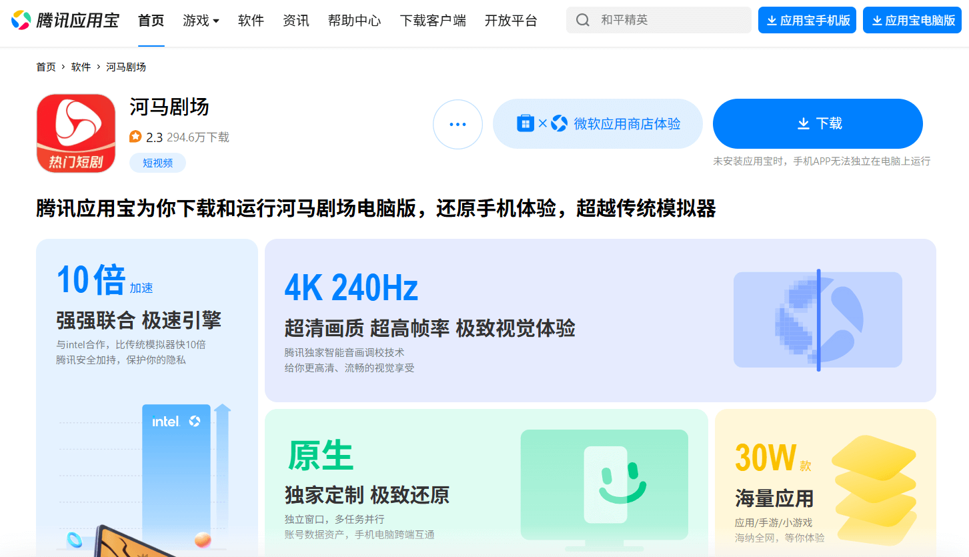Click the yellow stacked layers illustration
969x557 pixels.
[873, 490]
